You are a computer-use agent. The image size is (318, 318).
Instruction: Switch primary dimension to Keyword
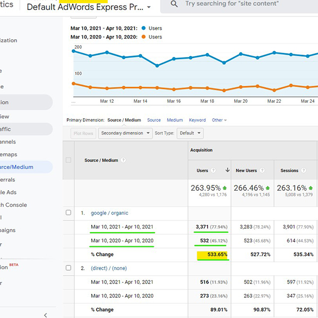click(x=197, y=120)
